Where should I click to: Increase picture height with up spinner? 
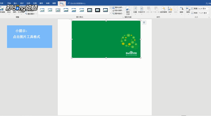(208, 8)
